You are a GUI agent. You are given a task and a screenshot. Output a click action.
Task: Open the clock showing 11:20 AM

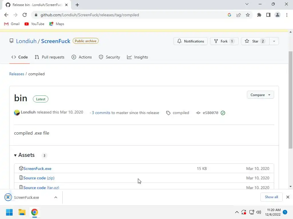(273, 212)
